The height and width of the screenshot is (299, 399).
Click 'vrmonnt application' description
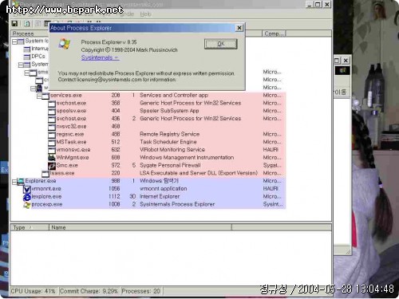point(164,189)
